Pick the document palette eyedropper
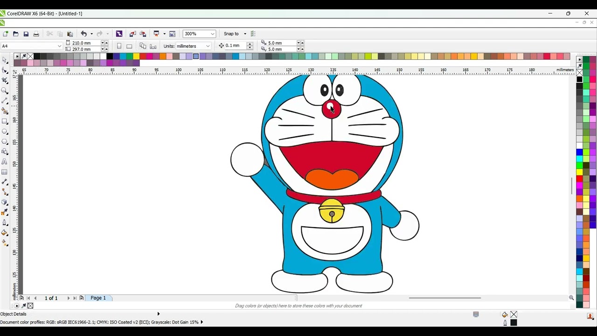Image resolution: width=597 pixels, height=336 pixels. 24,306
